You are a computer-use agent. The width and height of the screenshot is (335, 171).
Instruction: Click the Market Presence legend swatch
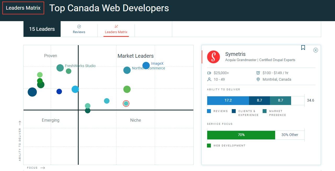pos(265,111)
